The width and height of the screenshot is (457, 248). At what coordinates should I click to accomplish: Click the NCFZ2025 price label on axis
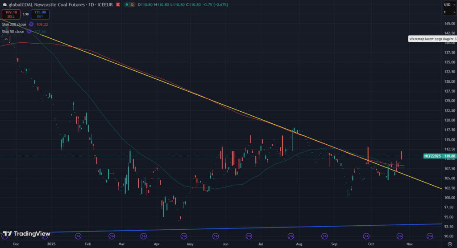pyautogui.click(x=432, y=156)
